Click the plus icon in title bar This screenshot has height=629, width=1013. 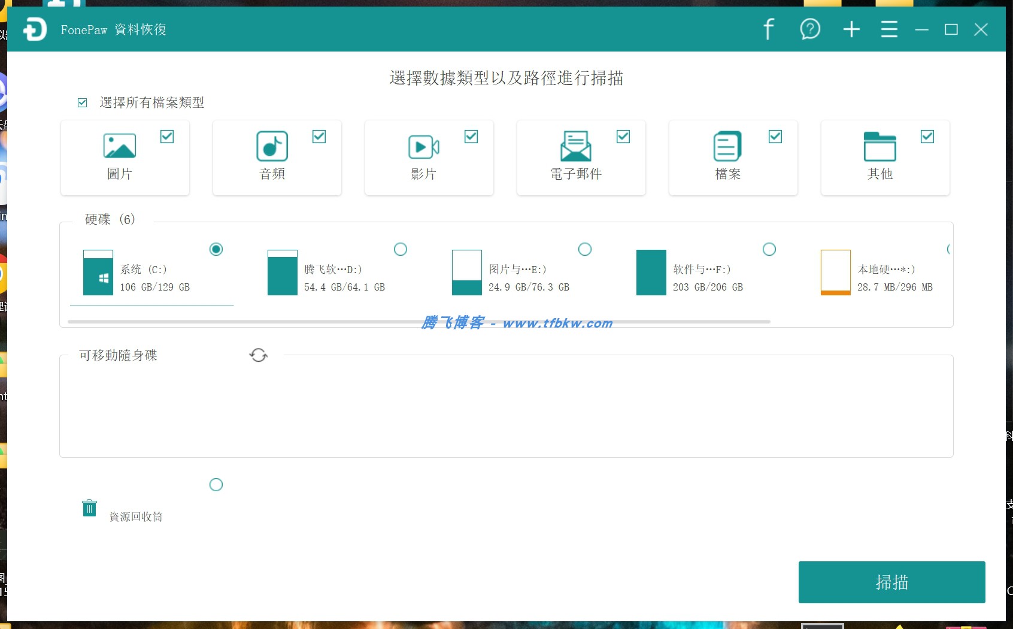851,29
